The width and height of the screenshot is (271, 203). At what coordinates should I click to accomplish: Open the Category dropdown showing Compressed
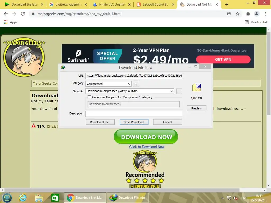[x=108, y=84]
